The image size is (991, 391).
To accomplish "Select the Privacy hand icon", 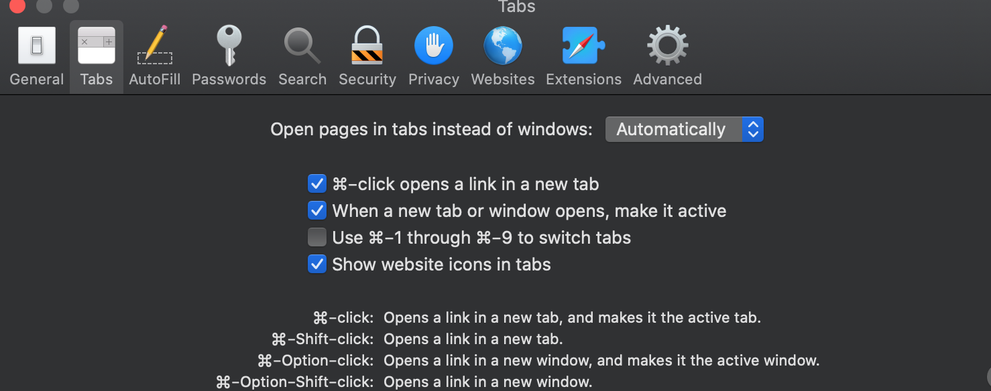I will pyautogui.click(x=433, y=46).
